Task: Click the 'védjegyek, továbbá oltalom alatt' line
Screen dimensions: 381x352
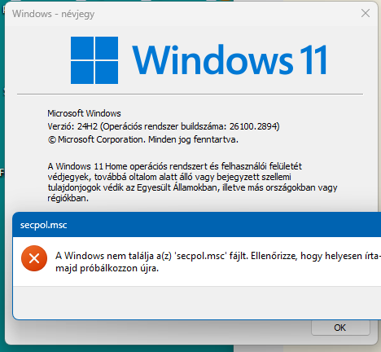Action: (169, 177)
